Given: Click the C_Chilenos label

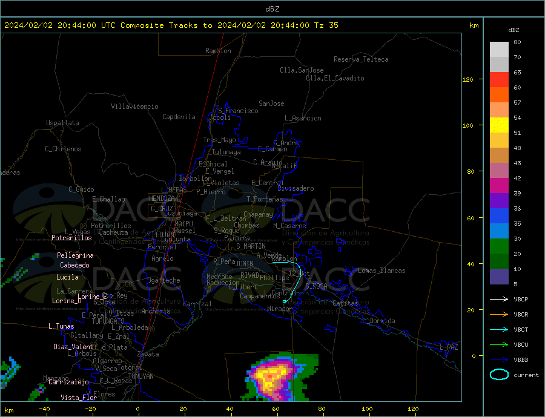Looking at the screenshot, I should 63,149.
